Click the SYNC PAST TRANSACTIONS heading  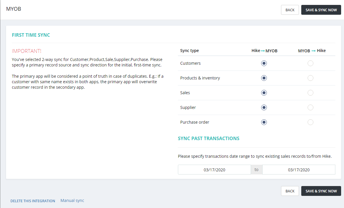click(209, 138)
